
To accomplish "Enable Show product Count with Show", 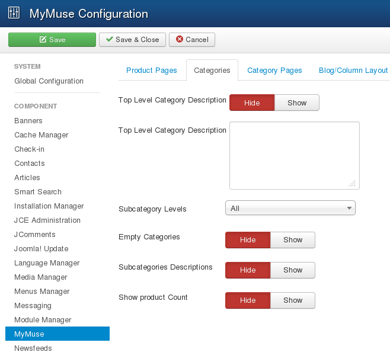I will [293, 300].
